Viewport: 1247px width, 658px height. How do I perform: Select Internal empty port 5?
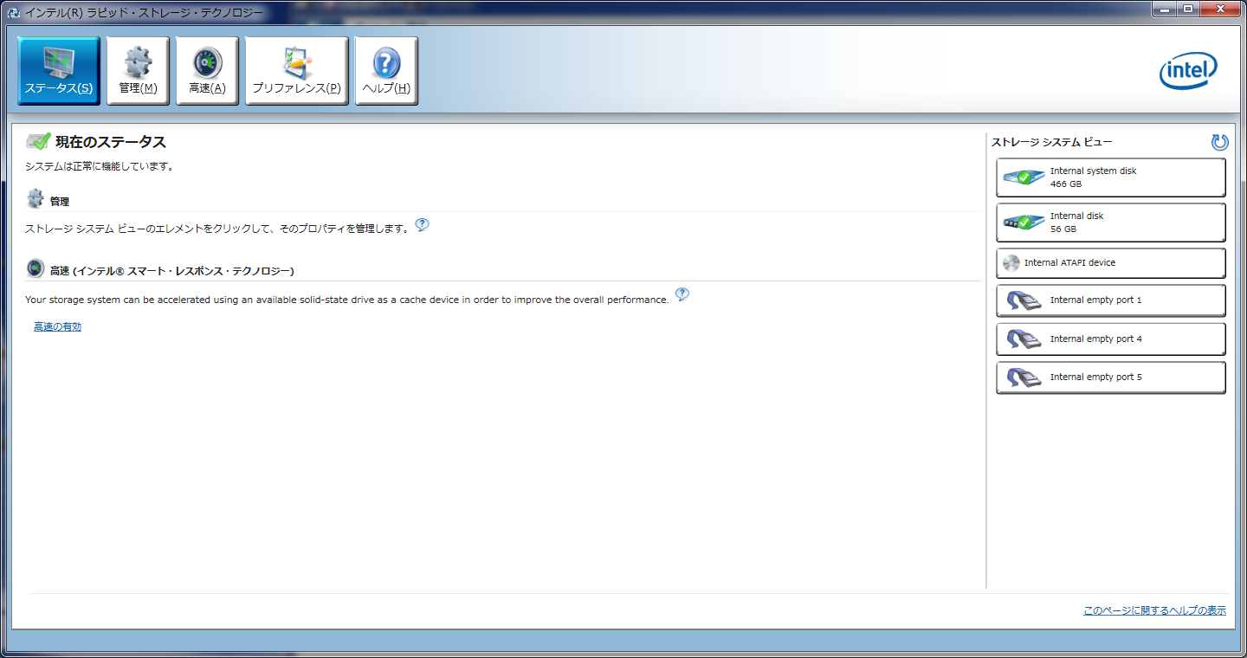pyautogui.click(x=1111, y=377)
